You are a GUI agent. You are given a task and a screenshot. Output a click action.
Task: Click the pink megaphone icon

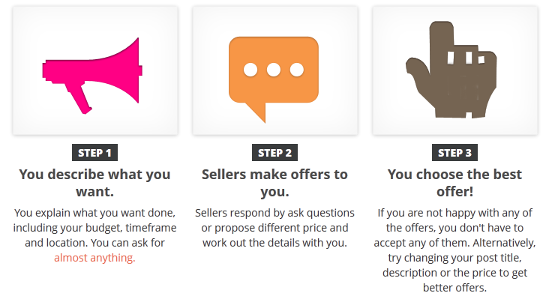pos(92,76)
